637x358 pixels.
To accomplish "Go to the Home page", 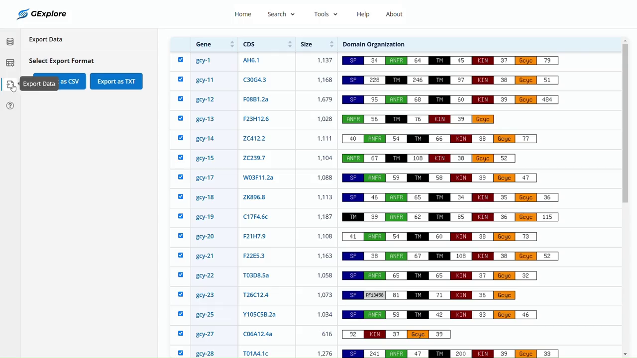I will 243,14.
